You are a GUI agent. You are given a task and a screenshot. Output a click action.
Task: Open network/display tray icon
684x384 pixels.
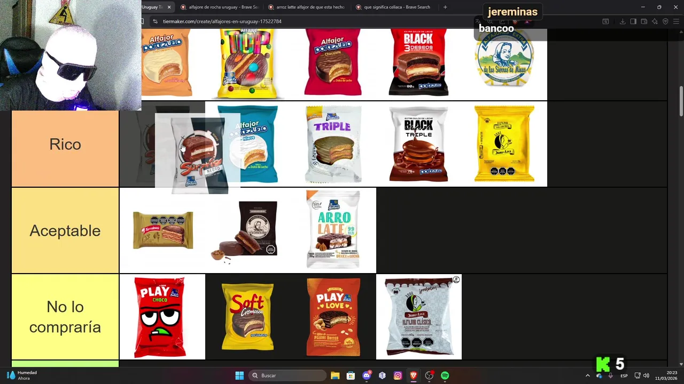pyautogui.click(x=638, y=375)
